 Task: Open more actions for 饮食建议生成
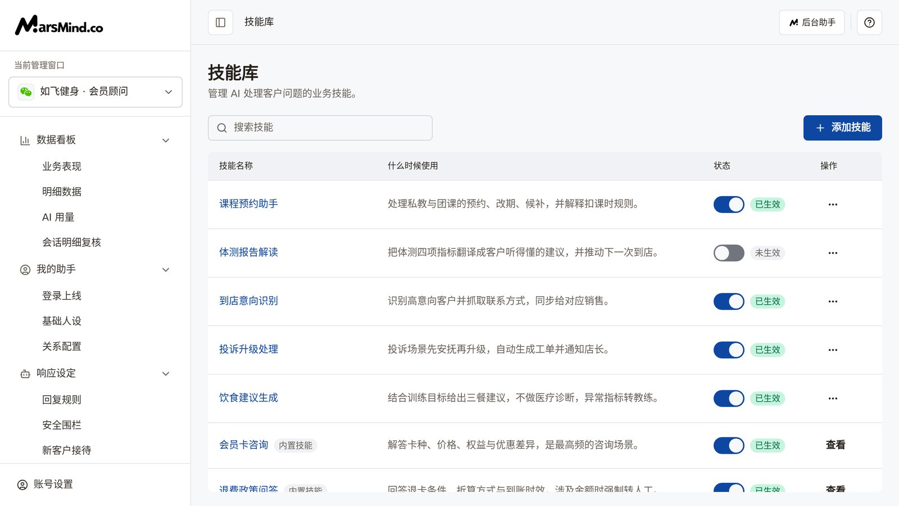click(x=833, y=398)
